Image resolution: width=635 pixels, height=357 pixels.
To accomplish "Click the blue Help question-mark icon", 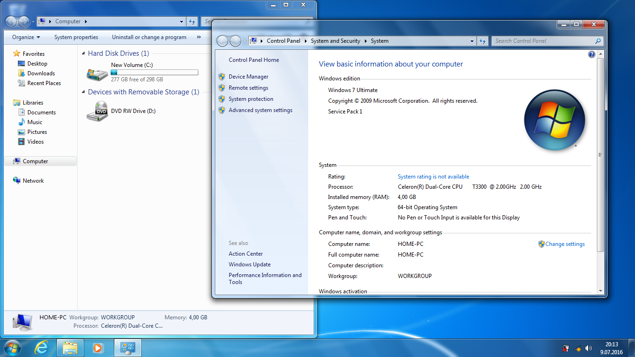I will point(591,54).
